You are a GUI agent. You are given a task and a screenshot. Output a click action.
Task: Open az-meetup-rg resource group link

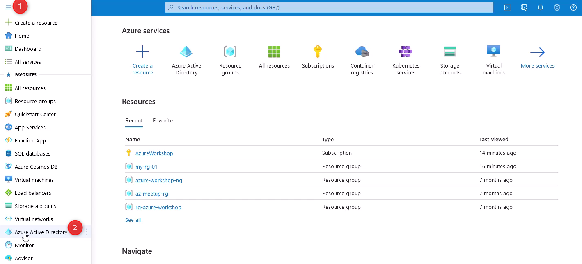click(152, 194)
